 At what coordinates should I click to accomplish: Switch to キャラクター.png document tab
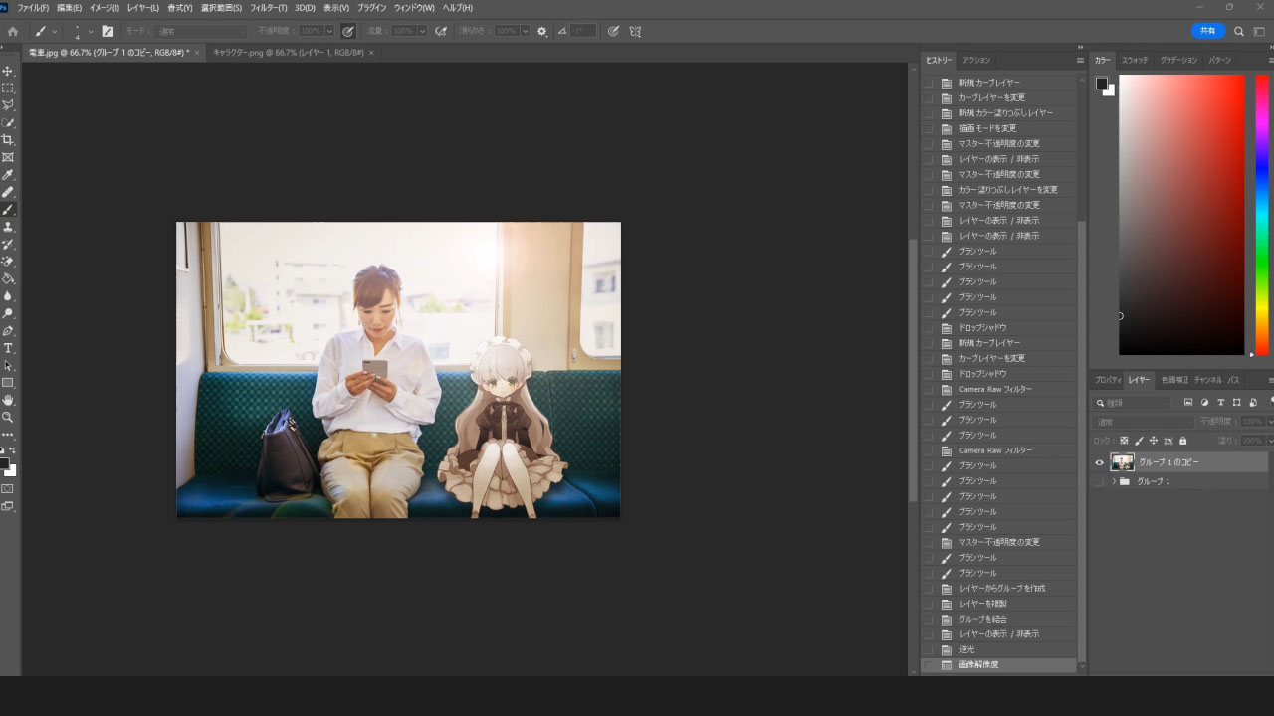pyautogui.click(x=288, y=52)
